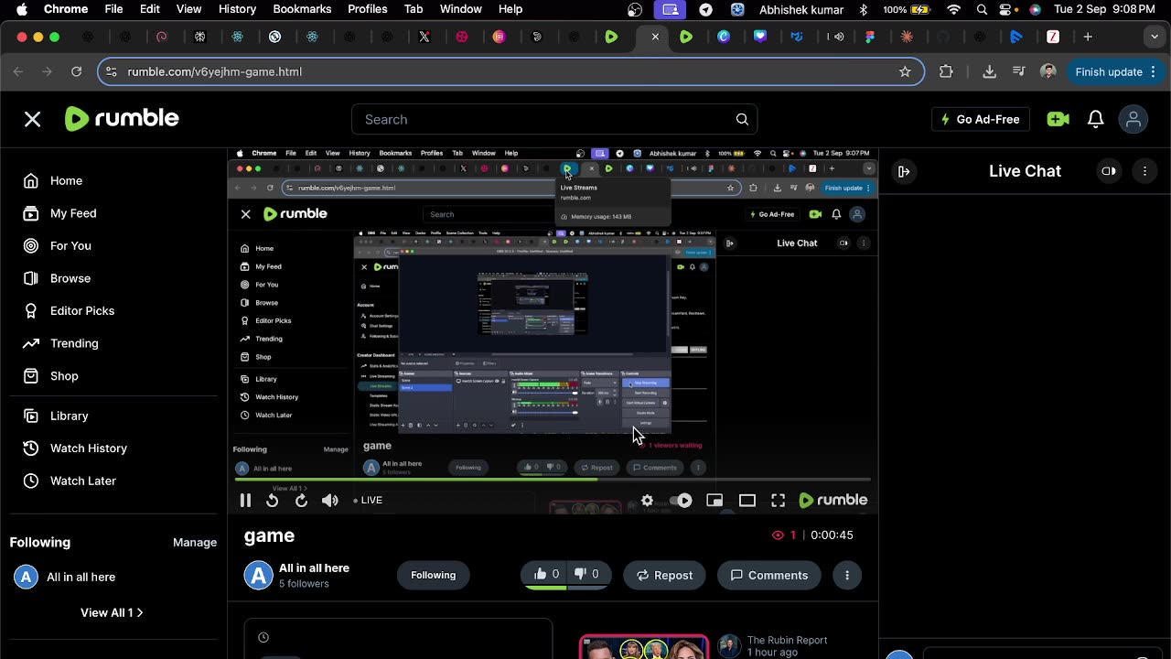The width and height of the screenshot is (1171, 659).
Task: Open the green upload video camera icon
Action: [x=1058, y=119]
